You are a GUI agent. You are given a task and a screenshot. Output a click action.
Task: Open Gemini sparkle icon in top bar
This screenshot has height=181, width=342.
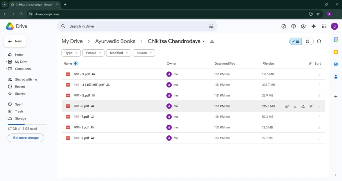coord(313,26)
